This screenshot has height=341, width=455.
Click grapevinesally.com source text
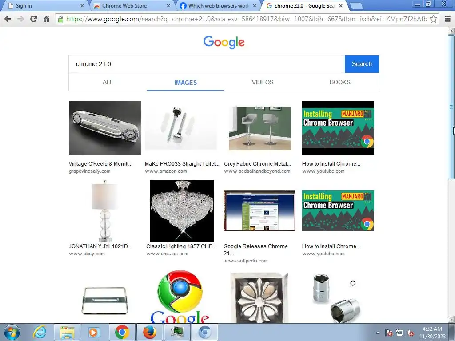90,171
